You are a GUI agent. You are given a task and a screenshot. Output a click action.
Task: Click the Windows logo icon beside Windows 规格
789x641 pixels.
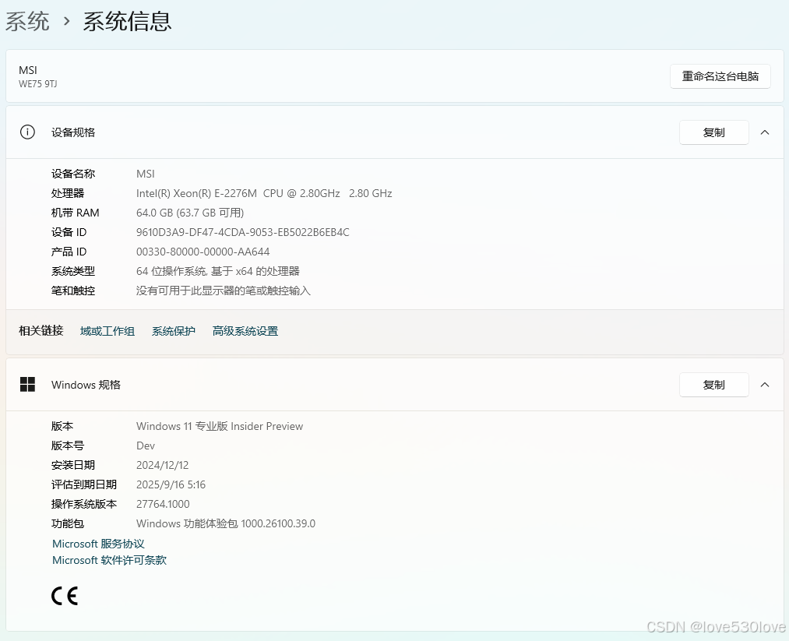point(27,385)
